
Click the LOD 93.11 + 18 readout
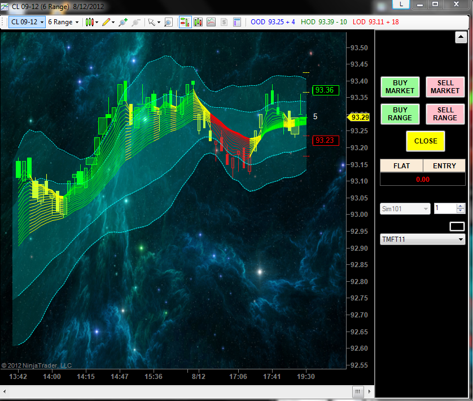click(x=375, y=22)
